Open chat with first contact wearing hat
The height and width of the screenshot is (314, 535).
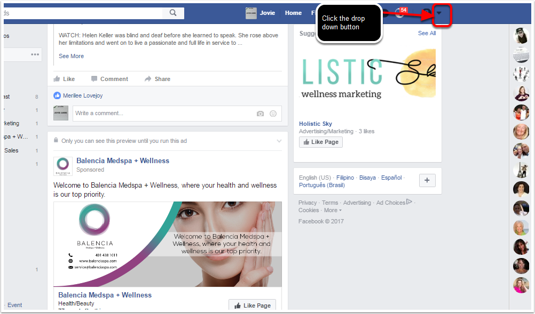click(521, 35)
